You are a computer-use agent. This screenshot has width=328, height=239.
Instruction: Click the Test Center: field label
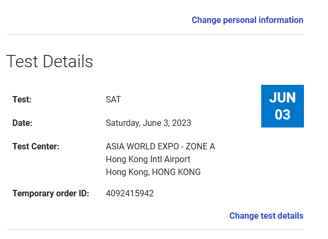coord(36,147)
